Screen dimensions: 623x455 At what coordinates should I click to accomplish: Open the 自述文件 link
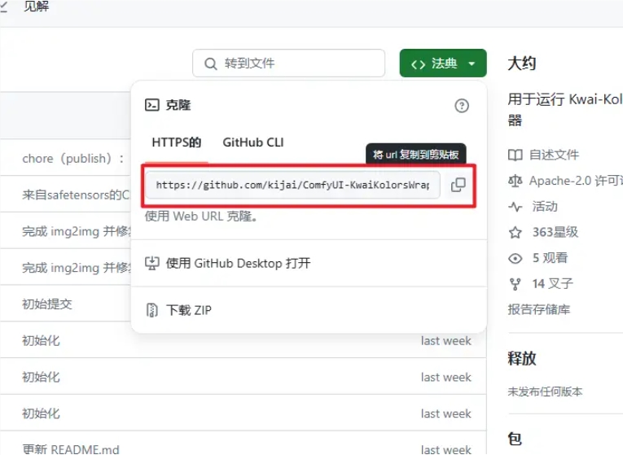tap(554, 155)
